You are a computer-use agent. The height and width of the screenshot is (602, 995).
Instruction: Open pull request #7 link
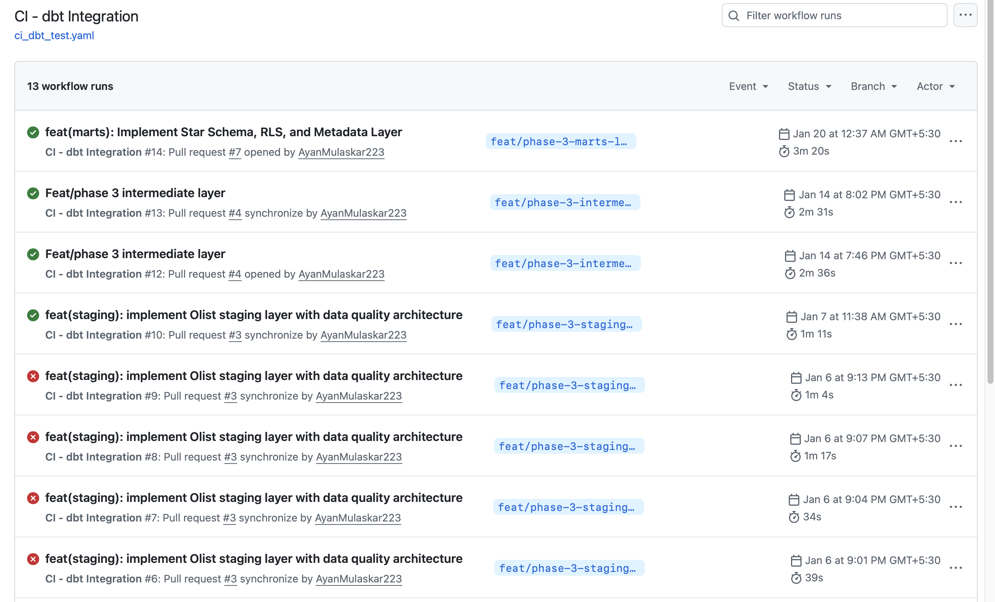pyautogui.click(x=234, y=152)
